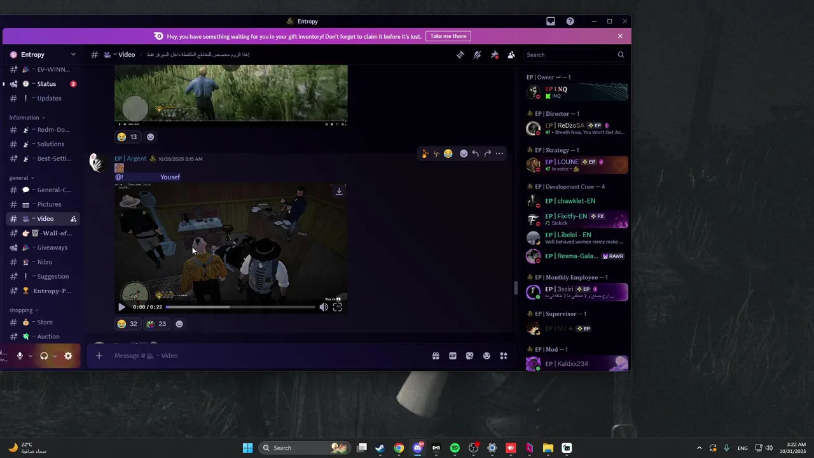Click the Search field in Discord header

coord(576,55)
